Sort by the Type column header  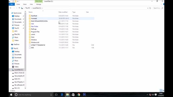(74, 12)
